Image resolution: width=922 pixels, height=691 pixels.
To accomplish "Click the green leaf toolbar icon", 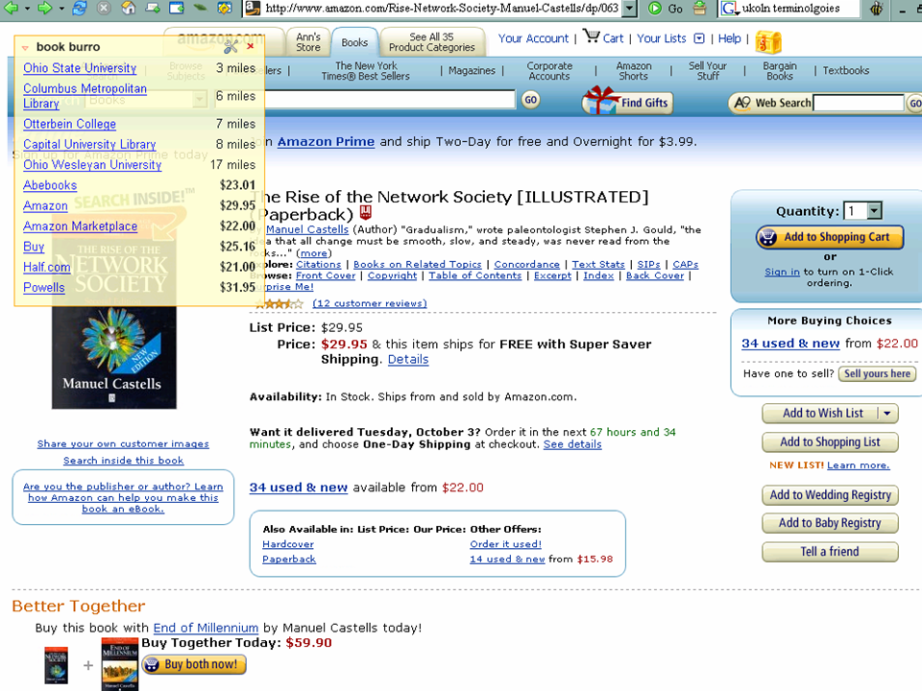I will click(x=200, y=8).
